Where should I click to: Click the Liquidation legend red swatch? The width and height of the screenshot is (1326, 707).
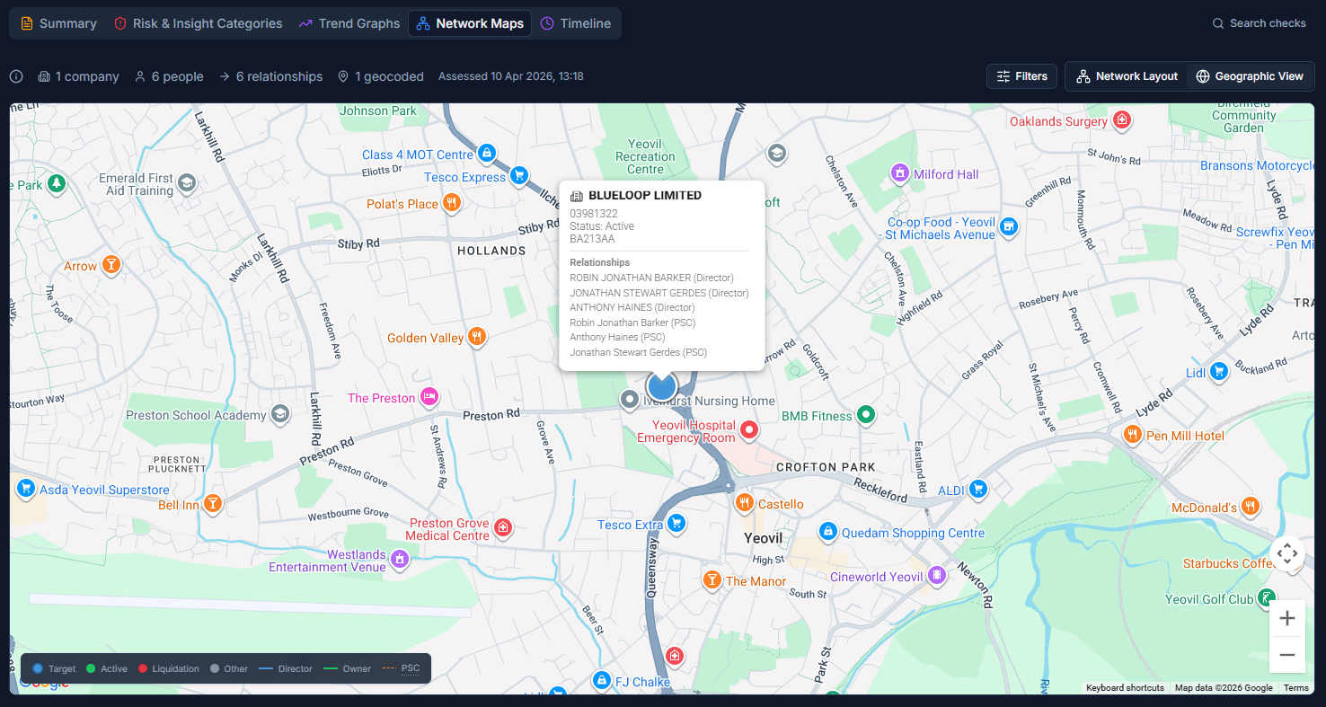pos(142,668)
